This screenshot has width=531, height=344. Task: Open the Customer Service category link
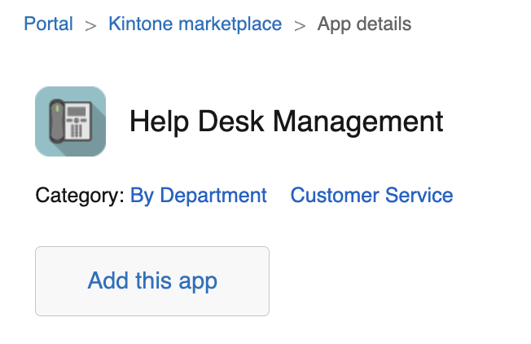coord(371,196)
